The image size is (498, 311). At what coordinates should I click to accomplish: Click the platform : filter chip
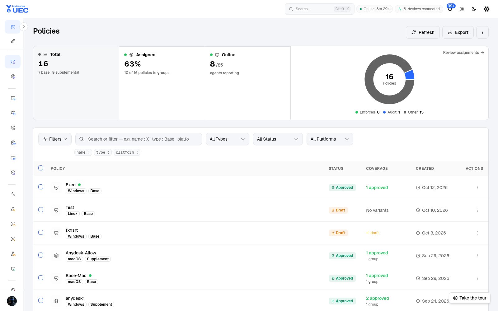tap(127, 152)
